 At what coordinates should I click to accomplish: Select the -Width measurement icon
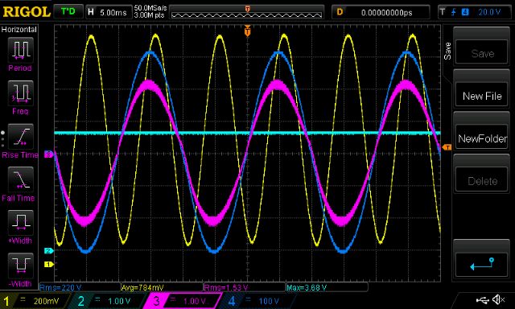[20, 266]
